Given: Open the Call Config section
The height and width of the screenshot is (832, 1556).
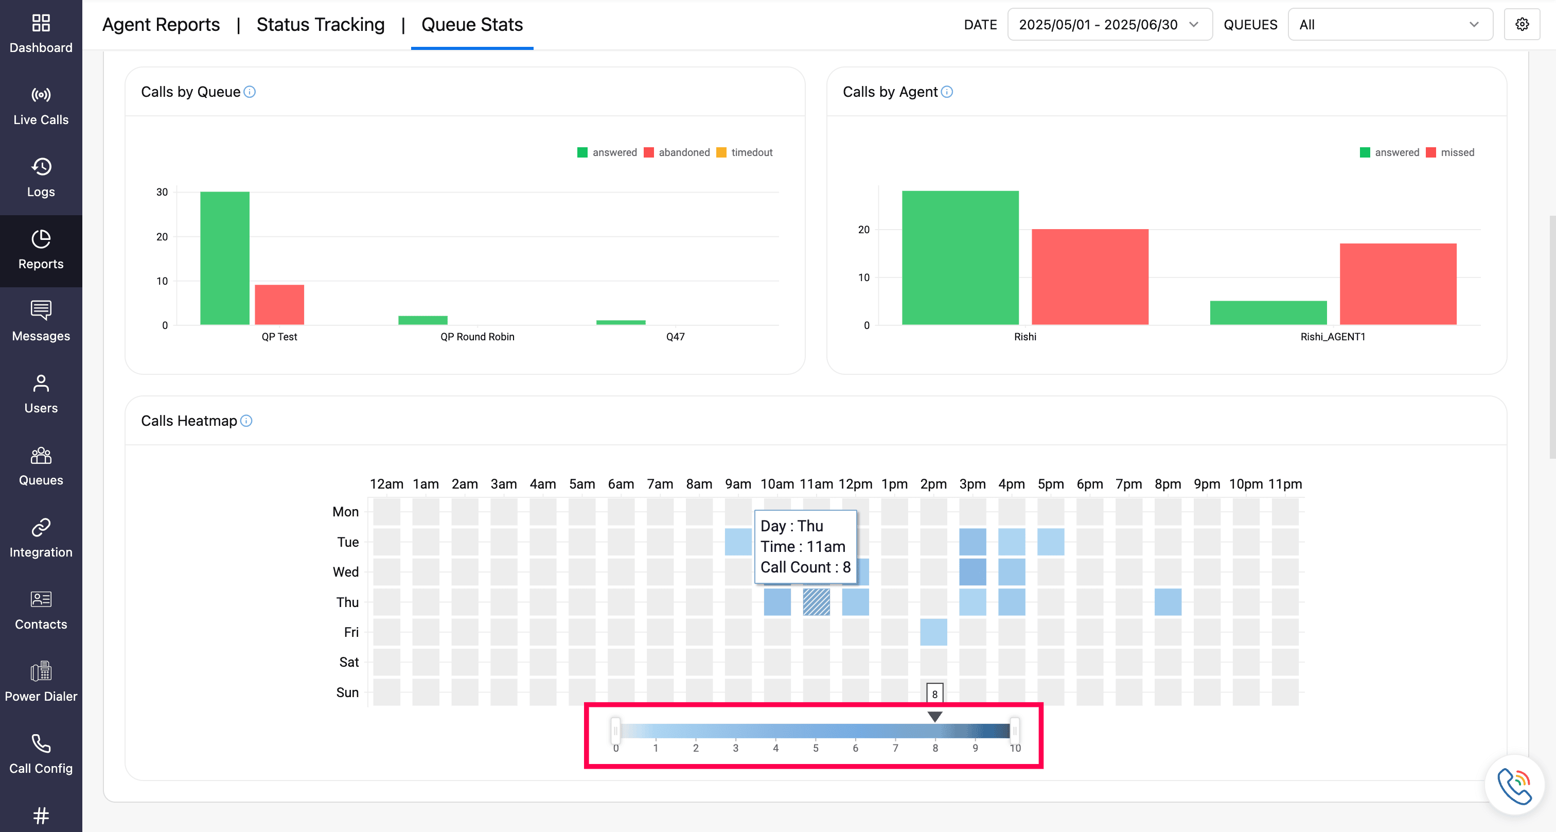Looking at the screenshot, I should [x=41, y=754].
